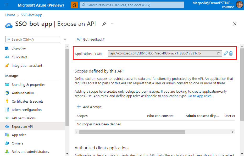This screenshot has width=244, height=156.
Task: Follow the Go to App roles link
Action: [x=200, y=96]
